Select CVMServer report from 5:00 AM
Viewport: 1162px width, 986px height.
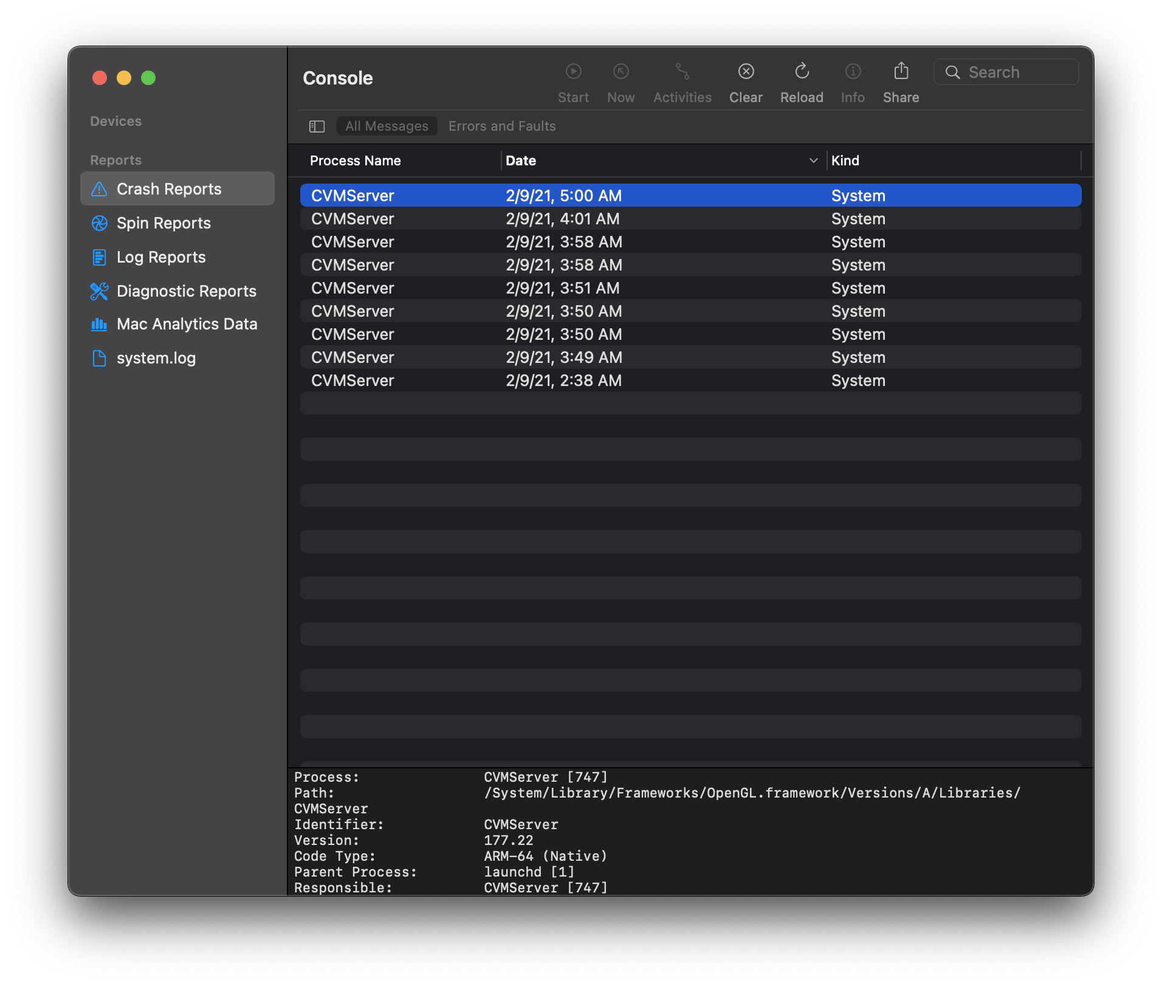[x=691, y=196]
